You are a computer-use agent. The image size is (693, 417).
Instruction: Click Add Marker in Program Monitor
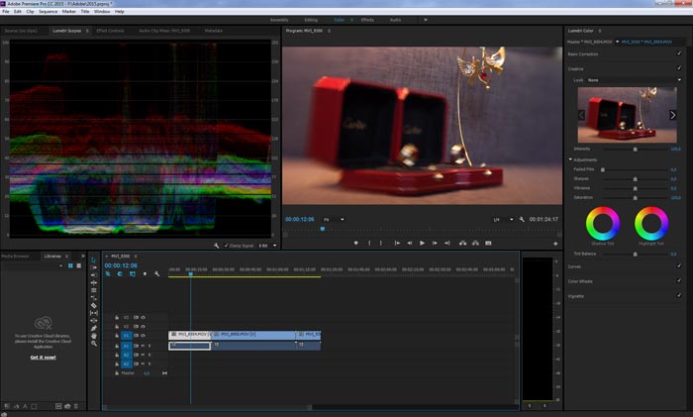point(355,243)
